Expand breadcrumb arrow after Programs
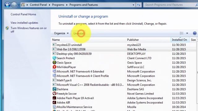This screenshot has width=198, height=111. [67, 5]
